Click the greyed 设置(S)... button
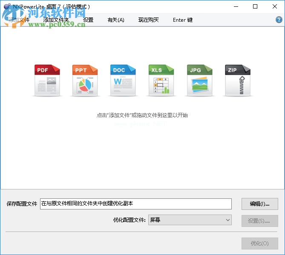Viewport: 285px width, 255px height. pyautogui.click(x=260, y=221)
